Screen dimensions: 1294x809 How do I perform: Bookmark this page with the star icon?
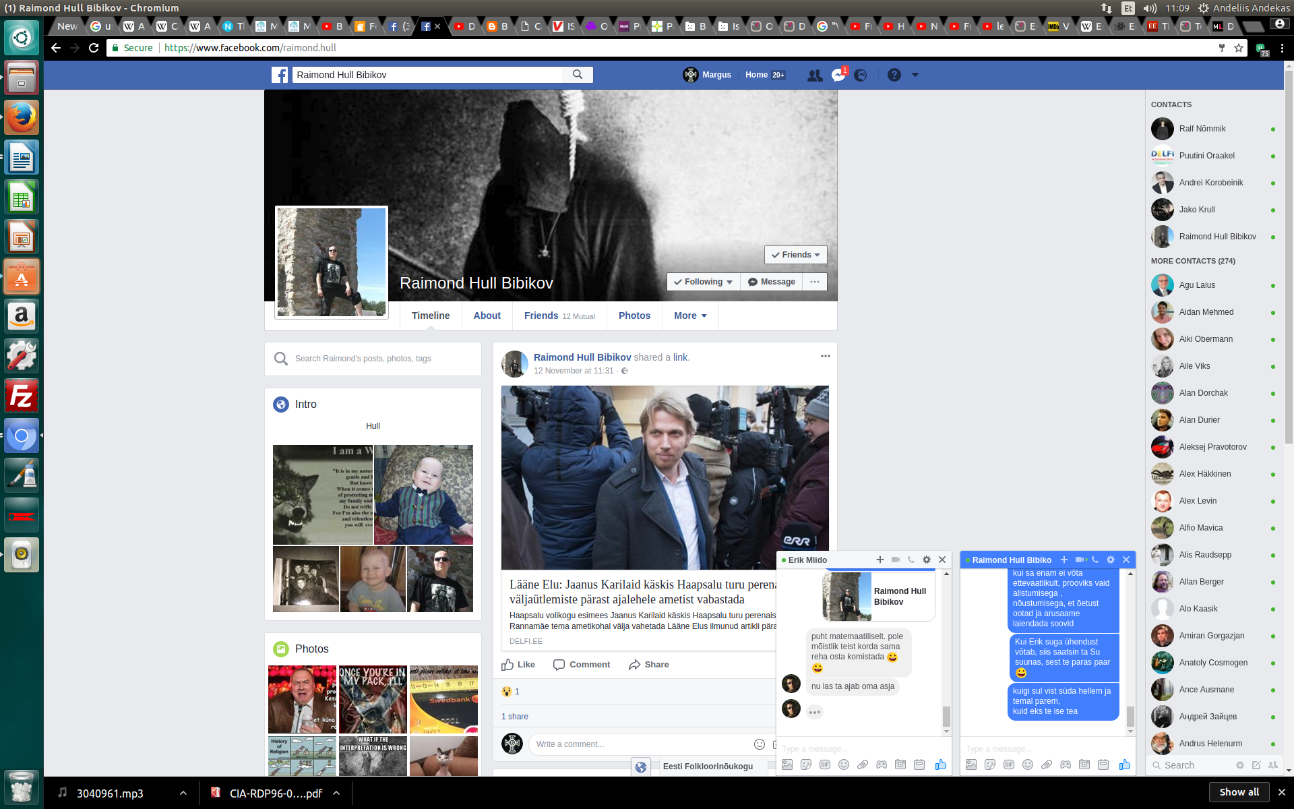click(x=1239, y=48)
